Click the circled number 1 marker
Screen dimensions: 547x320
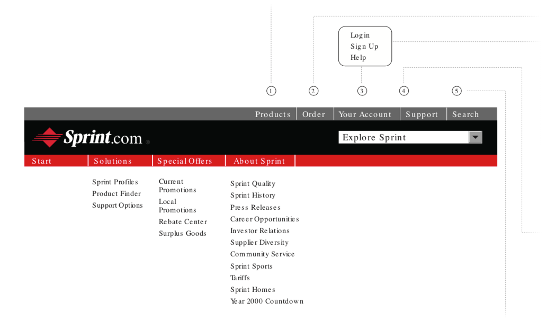pyautogui.click(x=271, y=91)
